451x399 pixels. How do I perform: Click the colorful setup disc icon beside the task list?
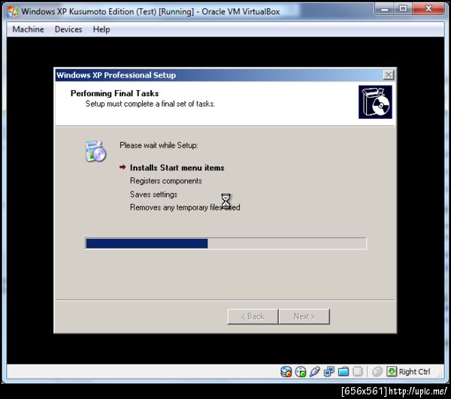(95, 152)
